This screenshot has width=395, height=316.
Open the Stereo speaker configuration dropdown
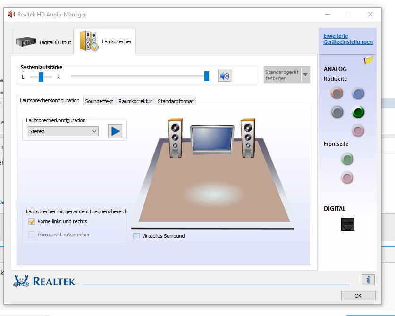[63, 131]
